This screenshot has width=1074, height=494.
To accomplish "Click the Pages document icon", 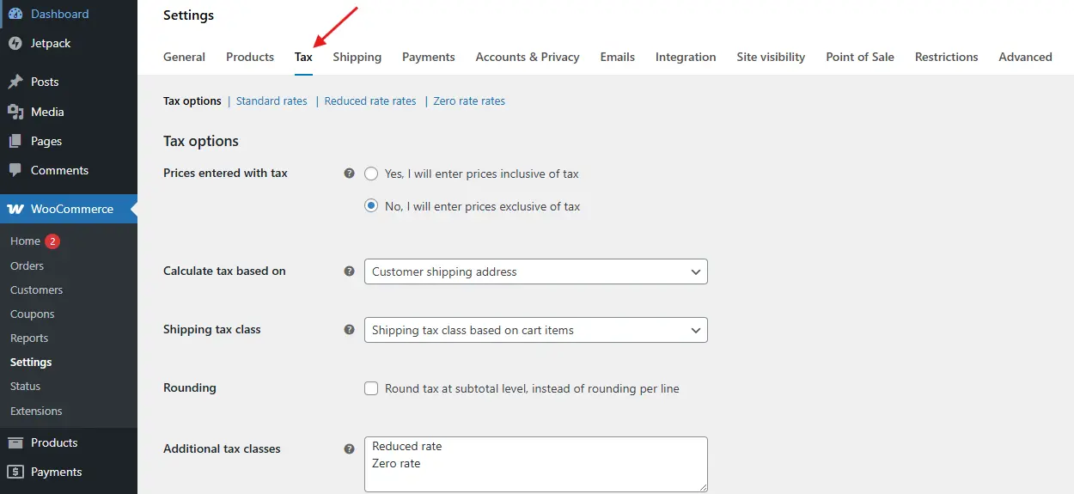I will pos(15,141).
